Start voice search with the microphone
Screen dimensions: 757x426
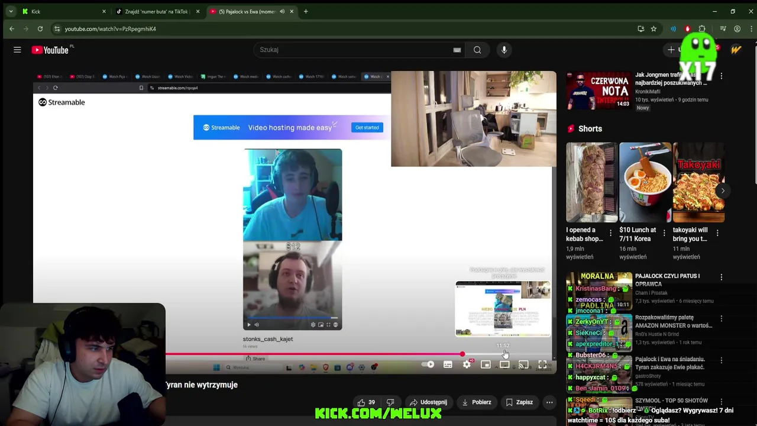pyautogui.click(x=504, y=50)
